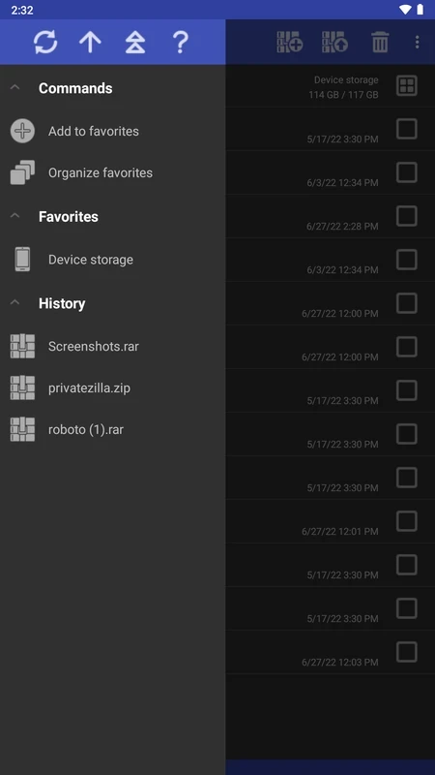This screenshot has height=775, width=435.
Task: Tap the refresh icon in drawer header
Action: [45, 42]
